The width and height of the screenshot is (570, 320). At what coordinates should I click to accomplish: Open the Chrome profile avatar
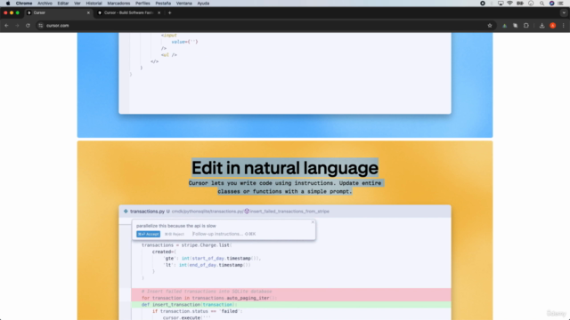click(x=552, y=26)
